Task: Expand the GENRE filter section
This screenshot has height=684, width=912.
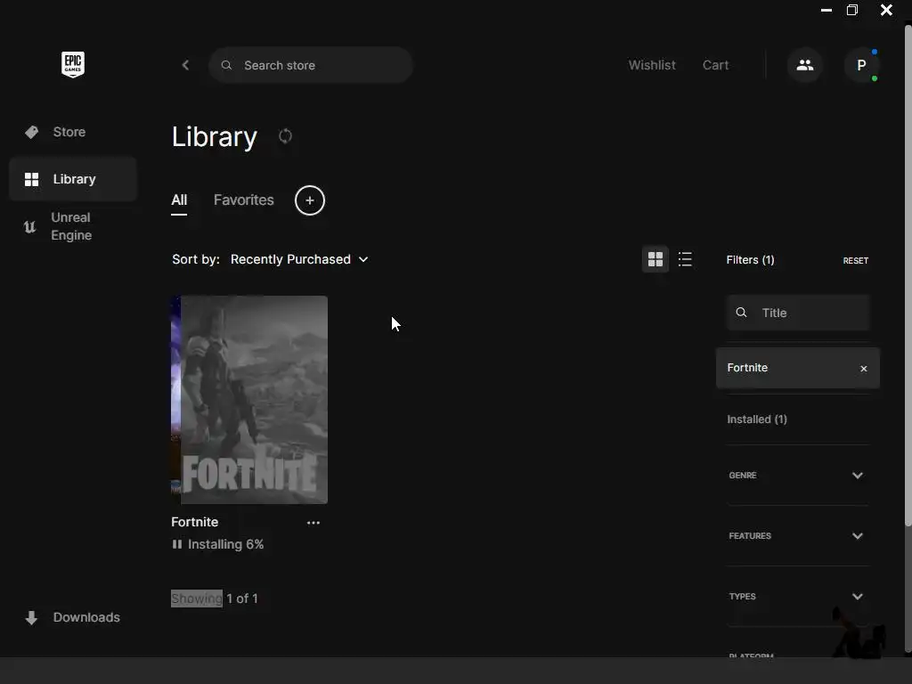Action: pos(798,476)
